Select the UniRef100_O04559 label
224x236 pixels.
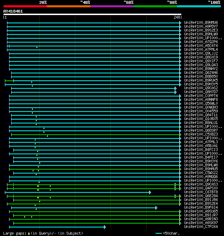(201, 111)
